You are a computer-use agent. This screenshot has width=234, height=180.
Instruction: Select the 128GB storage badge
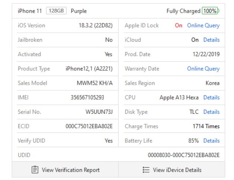coord(56,11)
